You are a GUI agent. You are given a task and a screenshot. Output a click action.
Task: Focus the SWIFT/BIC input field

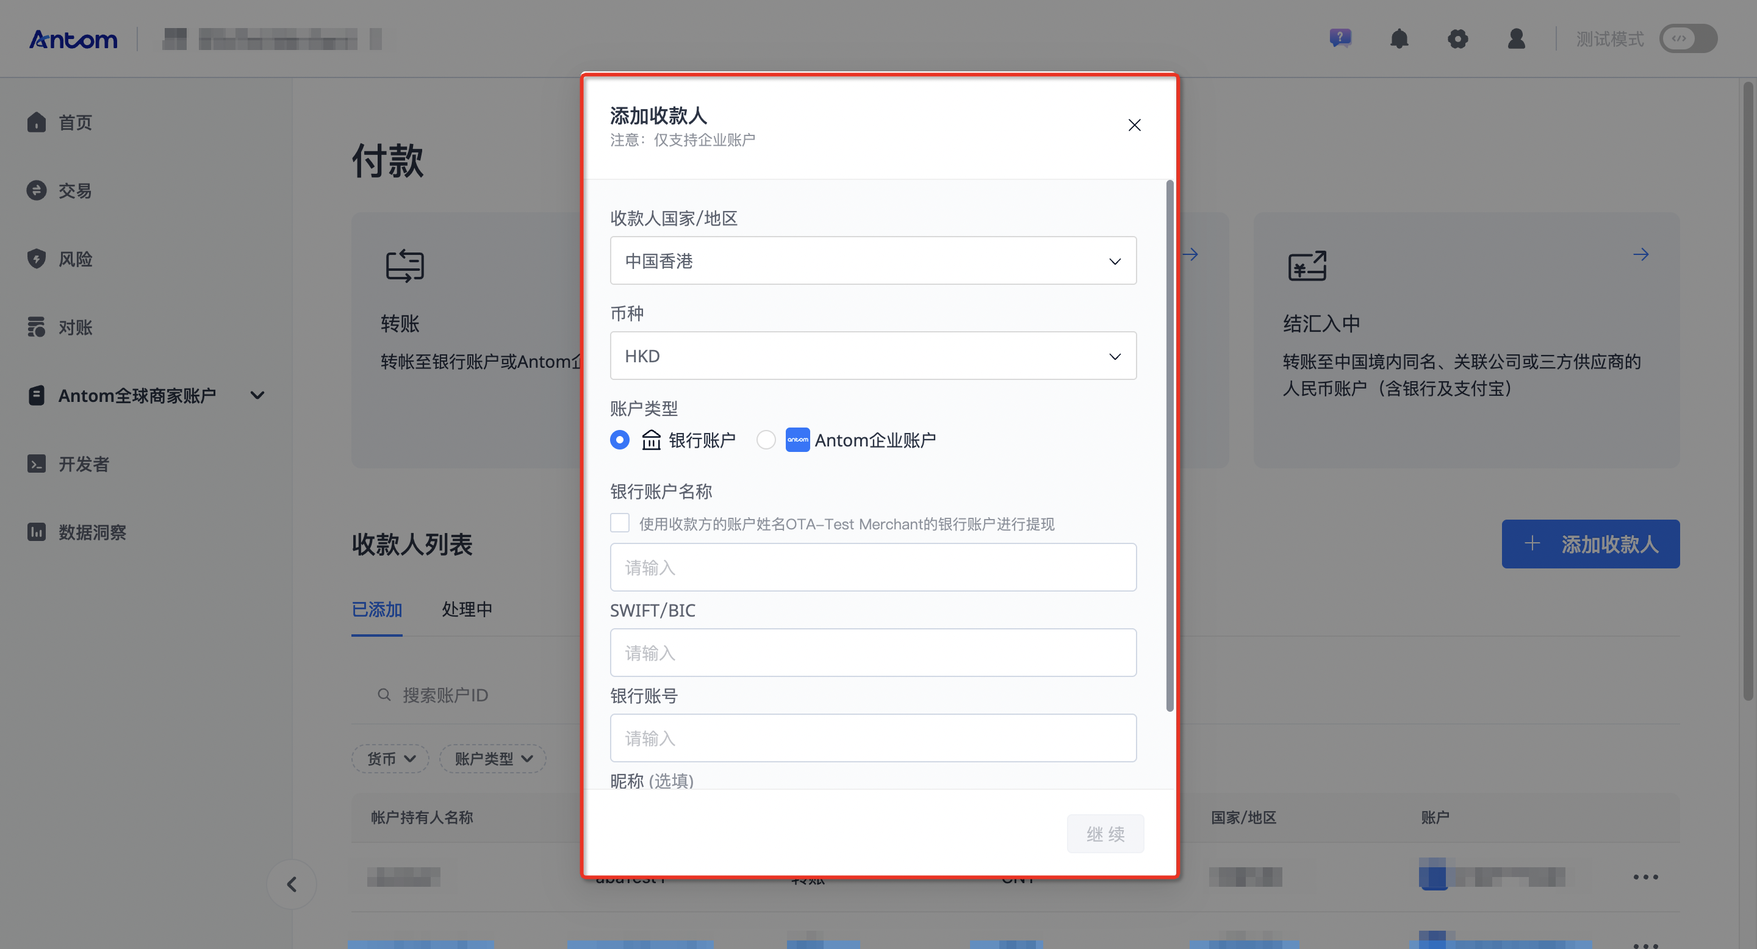[873, 653]
